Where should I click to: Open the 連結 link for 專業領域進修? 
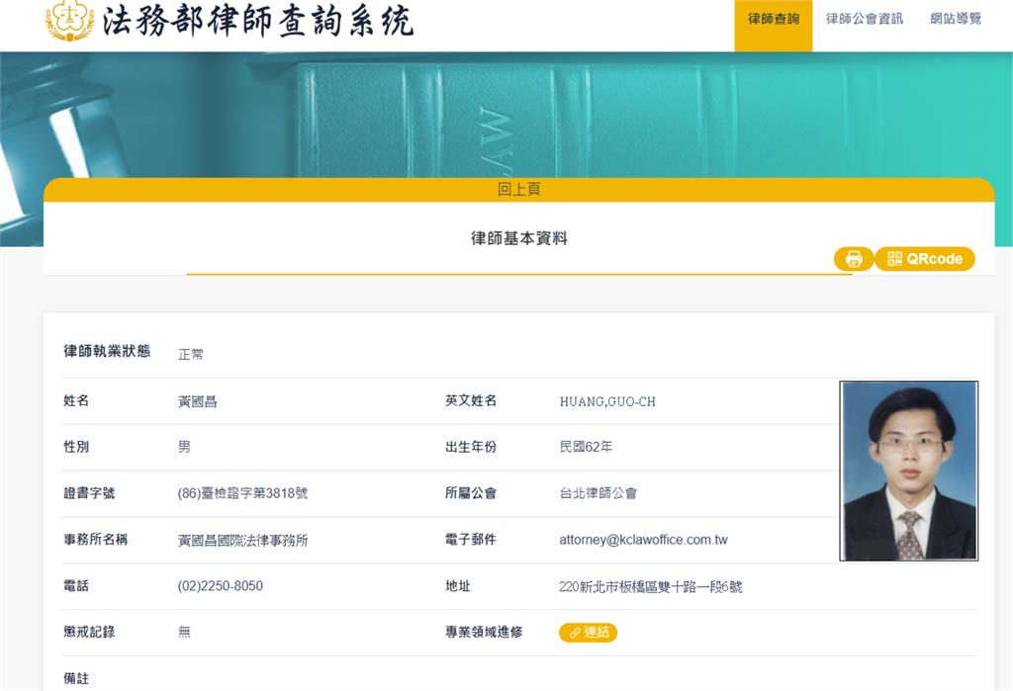589,632
